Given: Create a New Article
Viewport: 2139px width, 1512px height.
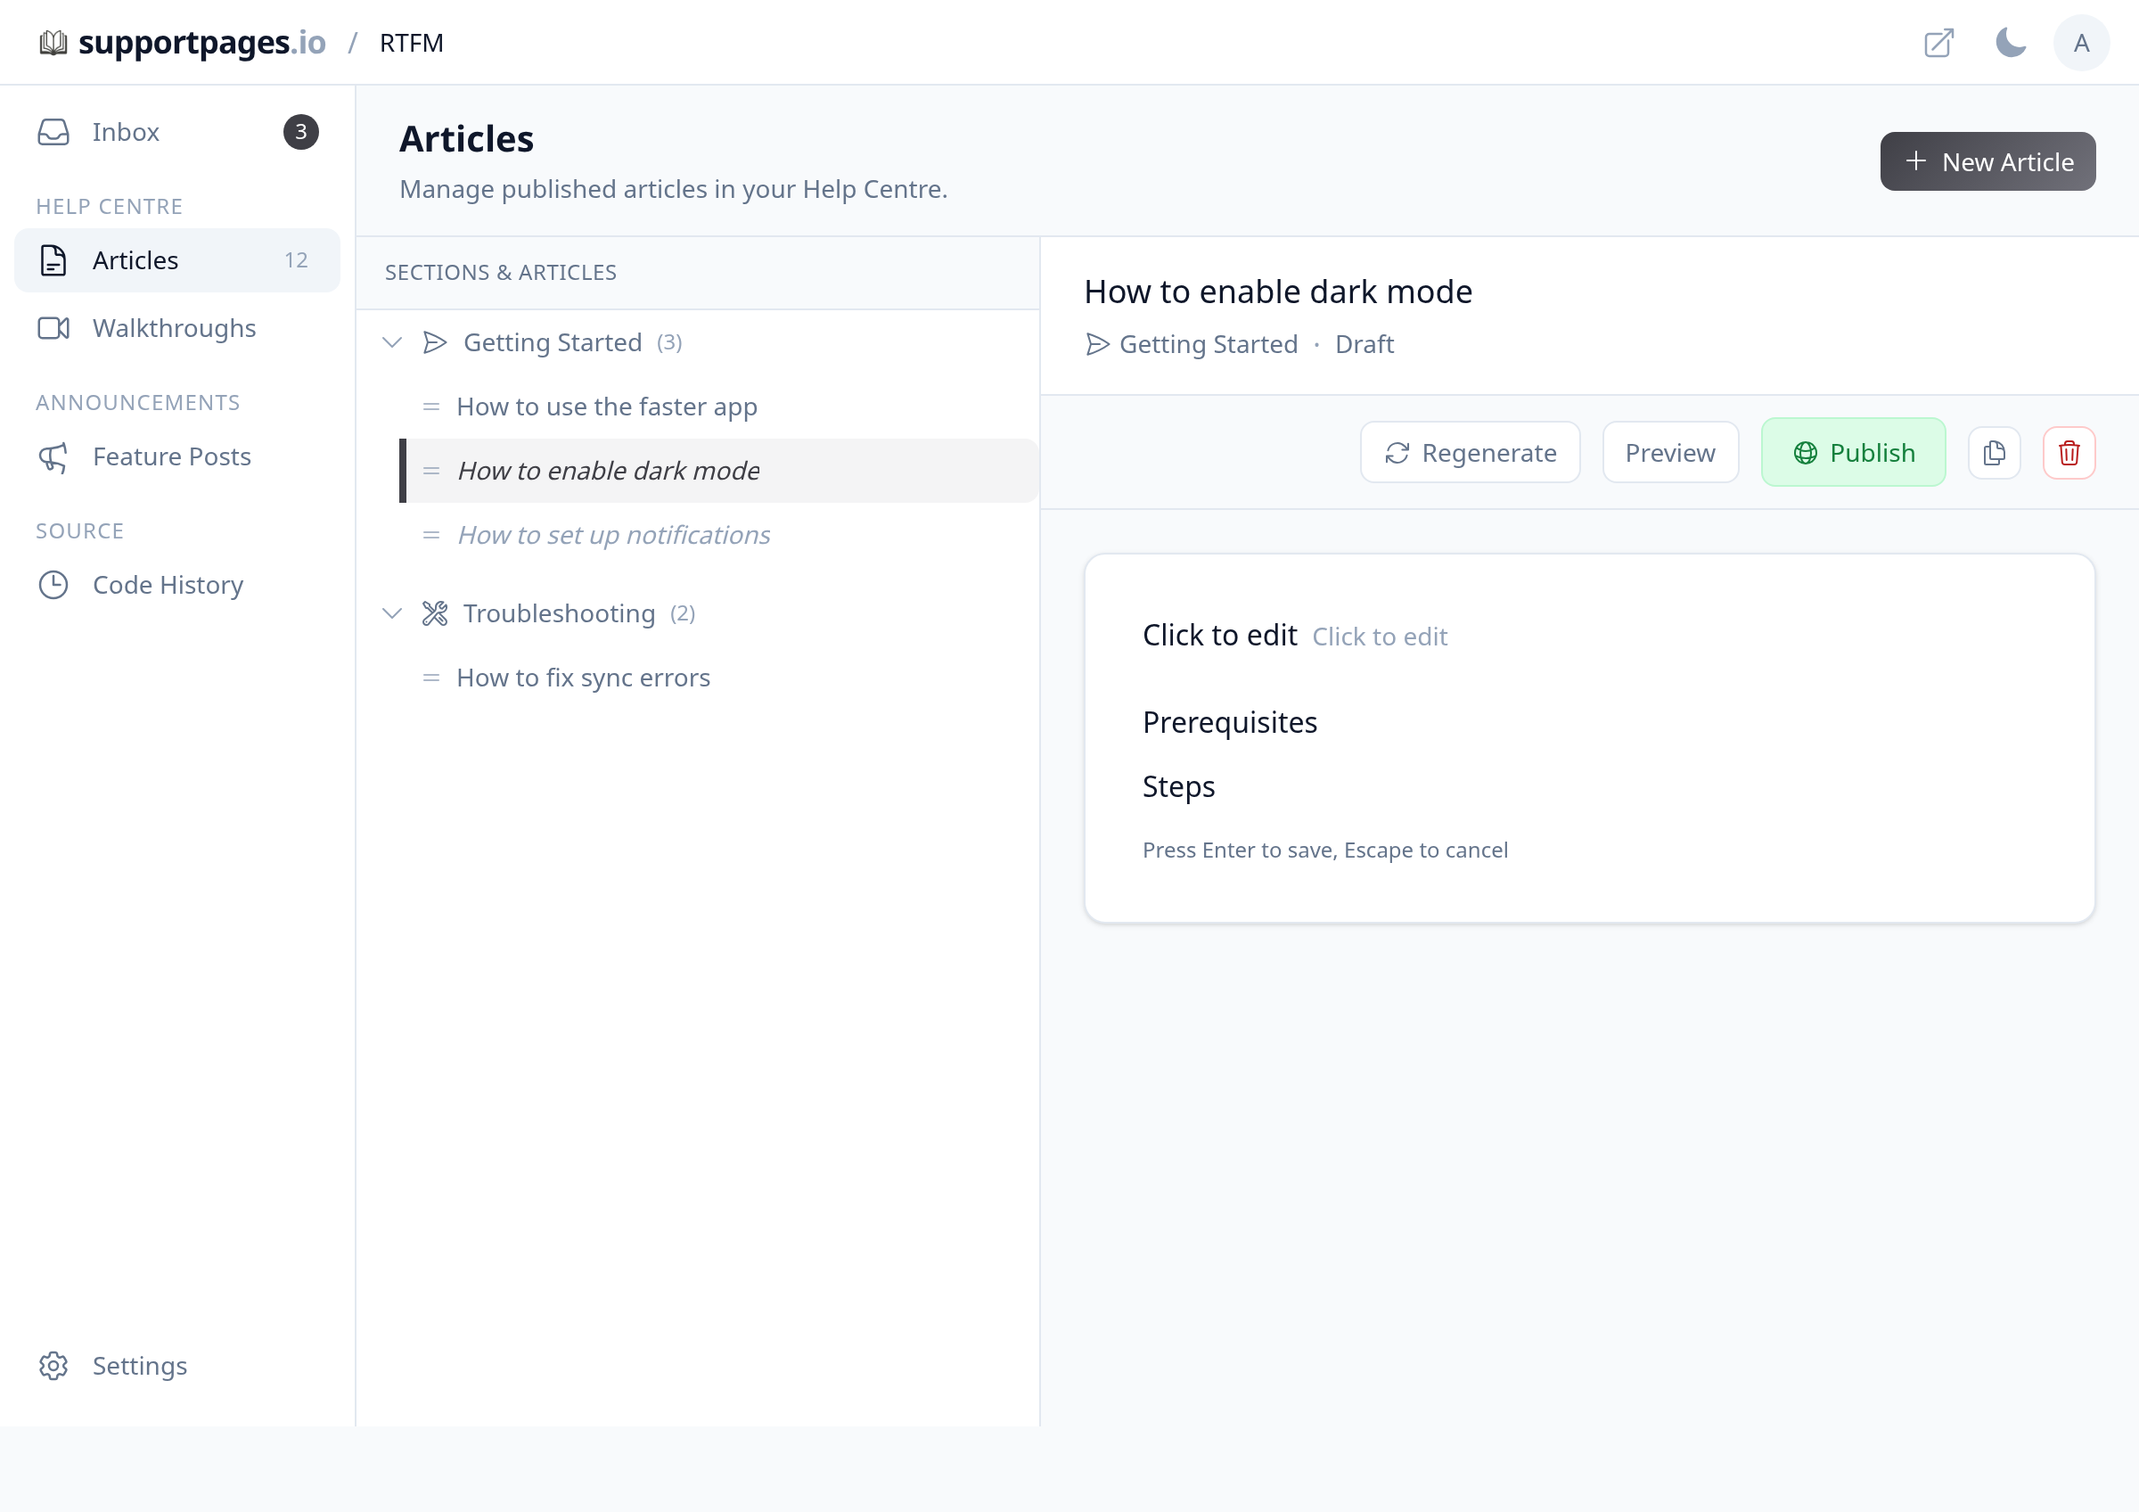Looking at the screenshot, I should pyautogui.click(x=1988, y=162).
